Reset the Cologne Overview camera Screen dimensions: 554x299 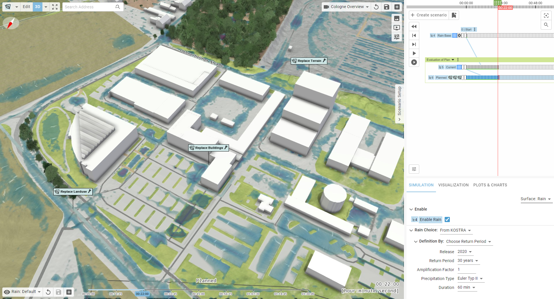(x=376, y=7)
